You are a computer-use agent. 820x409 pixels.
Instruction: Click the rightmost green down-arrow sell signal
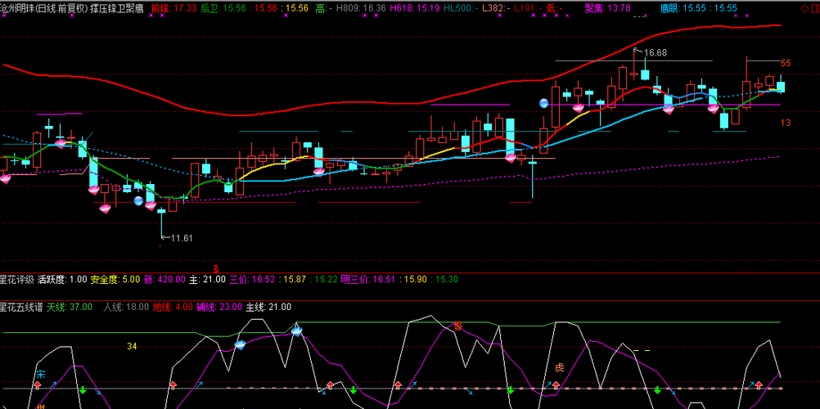(x=657, y=390)
